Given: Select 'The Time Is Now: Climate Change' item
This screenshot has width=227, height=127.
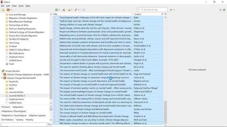Looking at the screenshot, I should coord(108,109).
